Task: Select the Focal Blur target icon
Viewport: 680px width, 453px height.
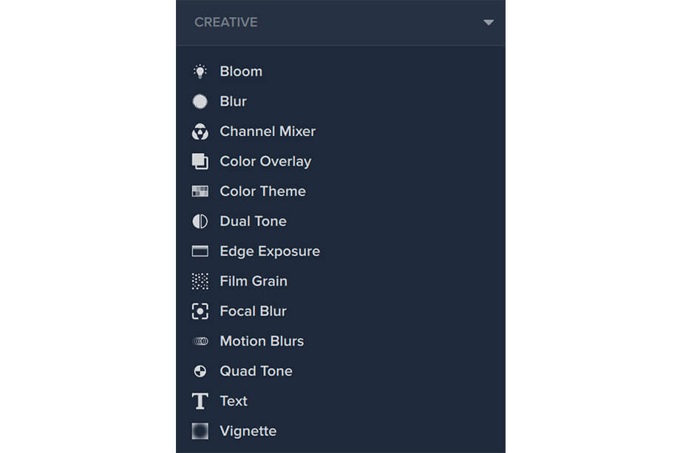Action: [x=200, y=311]
